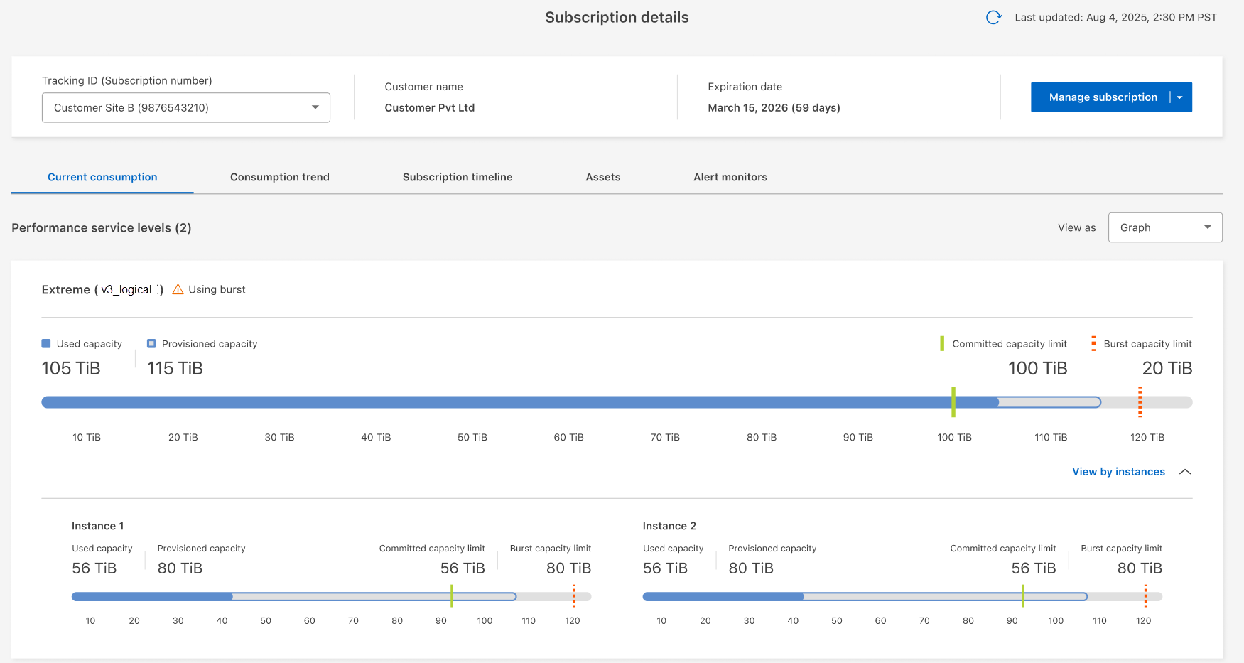This screenshot has width=1244, height=663.
Task: Go to the Assets tab
Action: click(x=602, y=177)
